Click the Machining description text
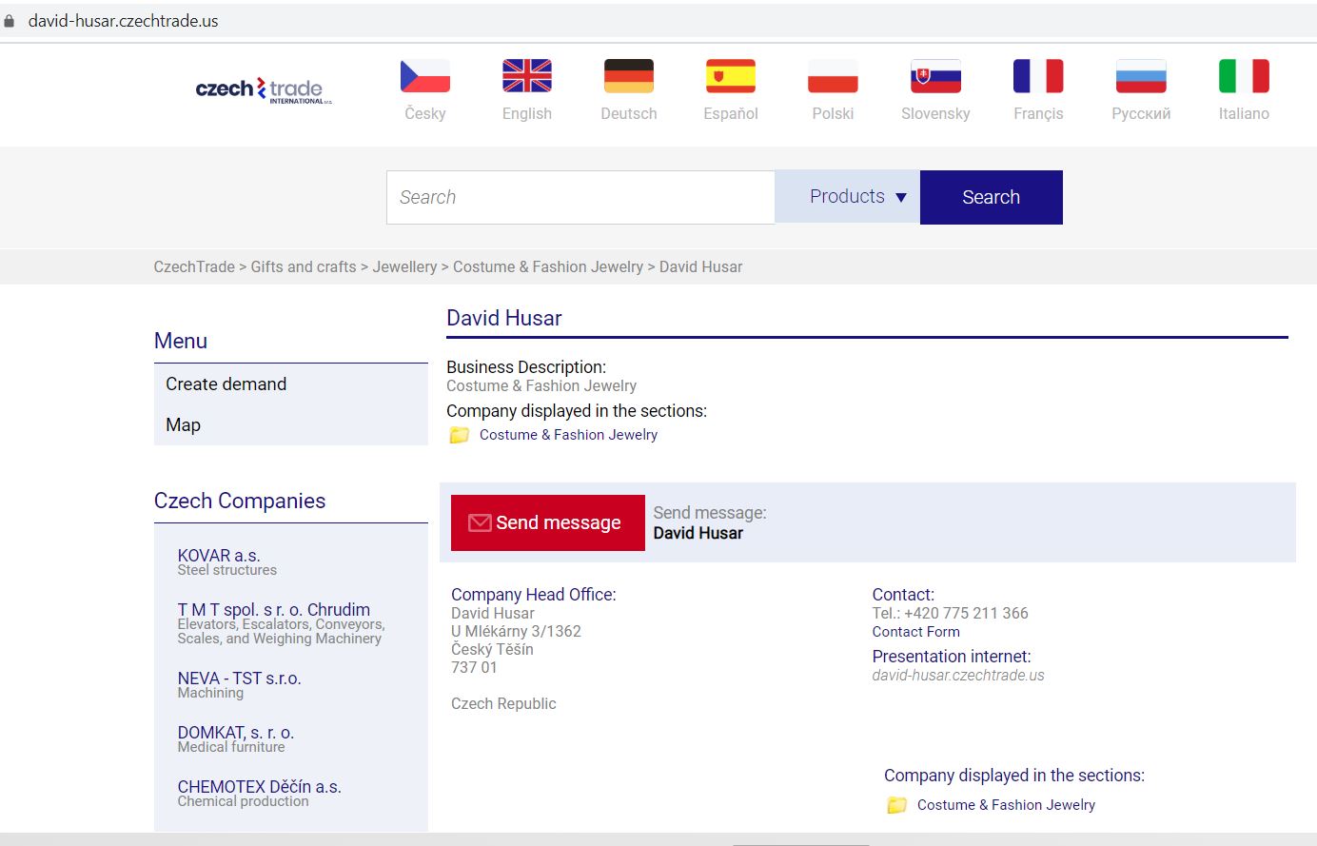Image resolution: width=1317 pixels, height=846 pixels. point(210,693)
